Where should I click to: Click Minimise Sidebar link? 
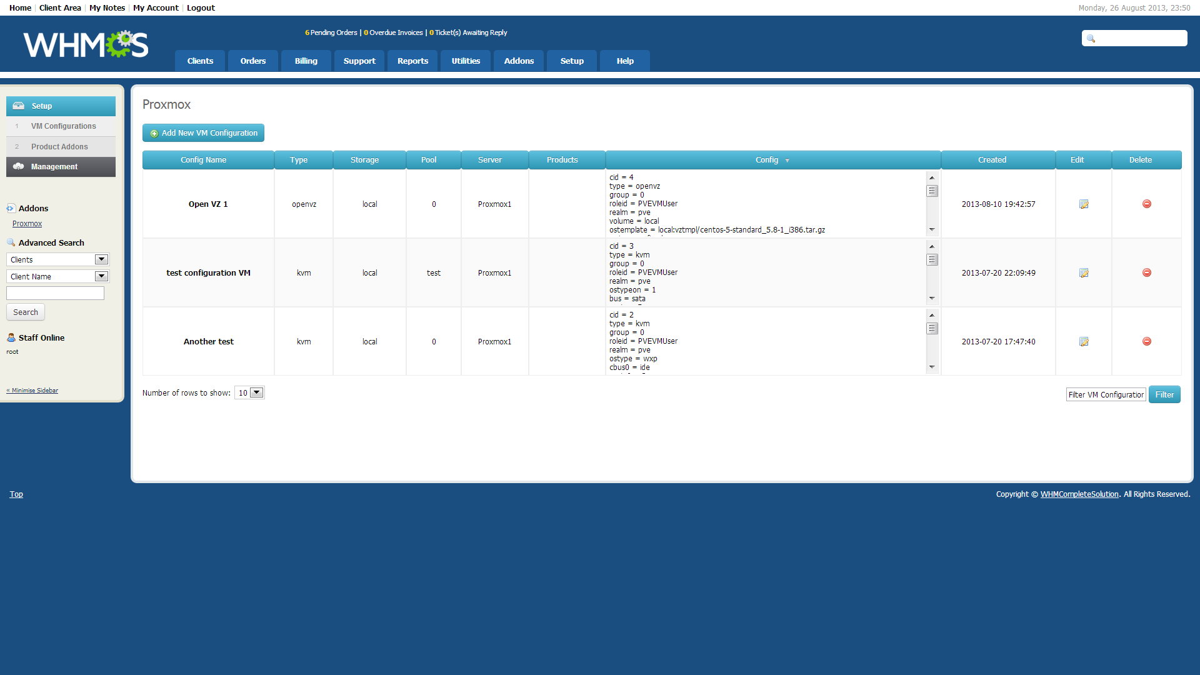coord(32,391)
